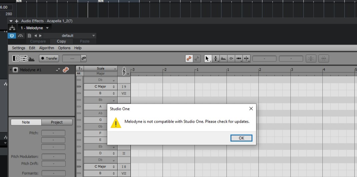This screenshot has height=177, width=357.
Task: Open the Help menu
Action: coord(78,48)
